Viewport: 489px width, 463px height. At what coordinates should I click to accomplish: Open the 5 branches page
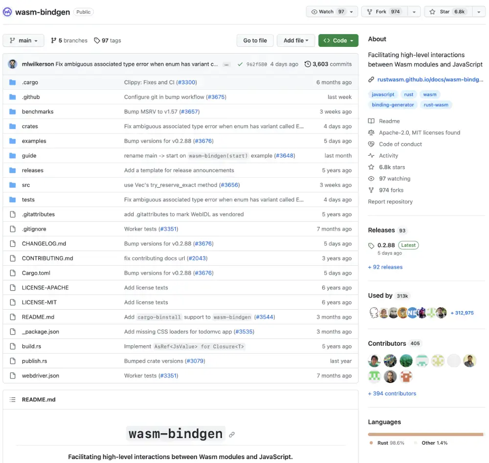69,41
